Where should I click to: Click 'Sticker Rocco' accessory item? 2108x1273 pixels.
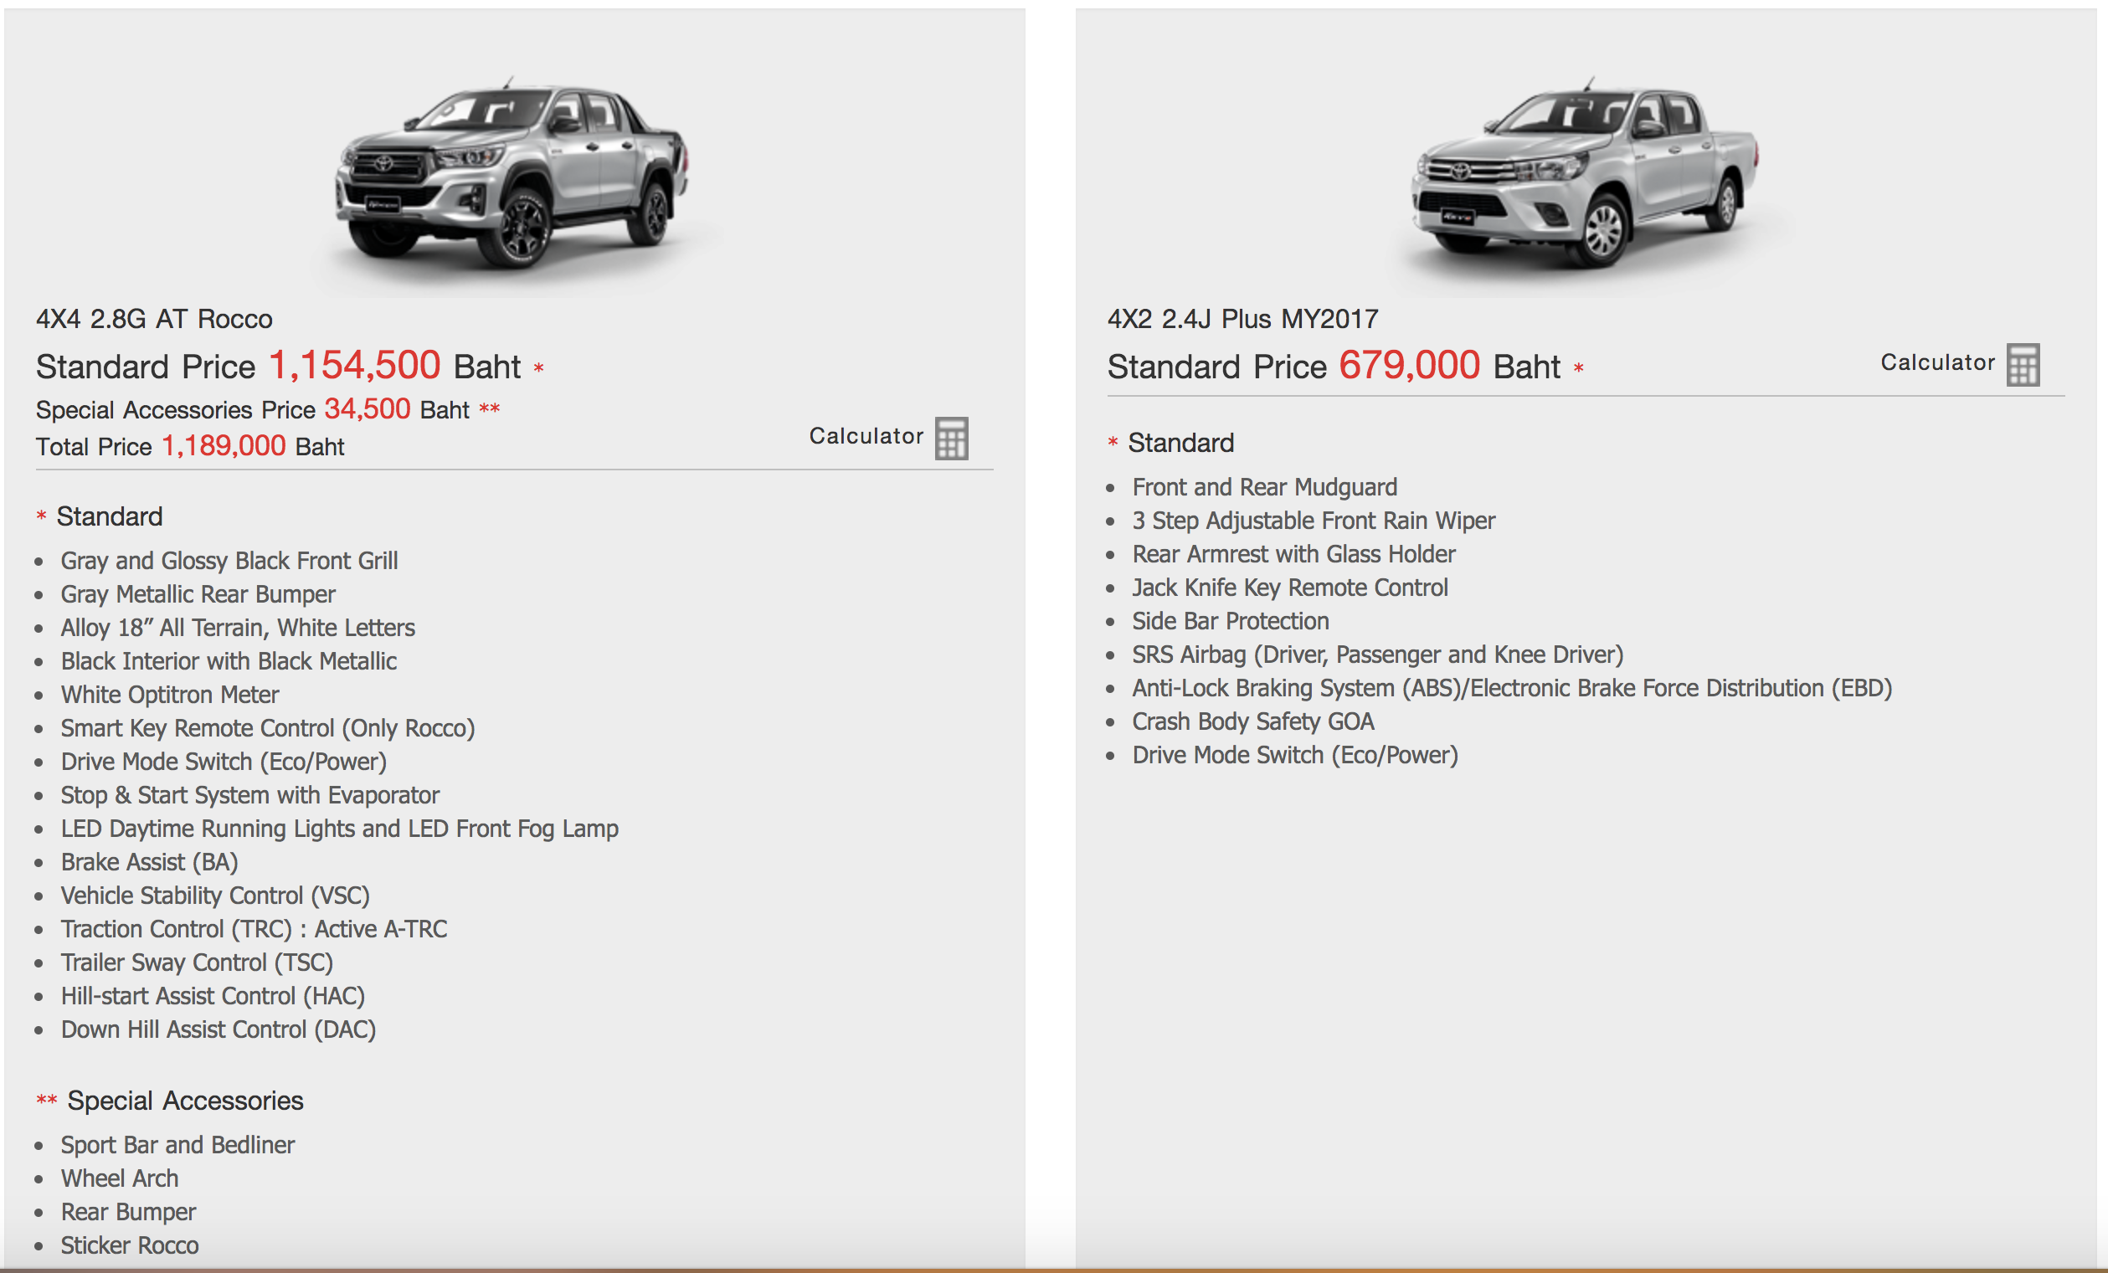coord(129,1245)
